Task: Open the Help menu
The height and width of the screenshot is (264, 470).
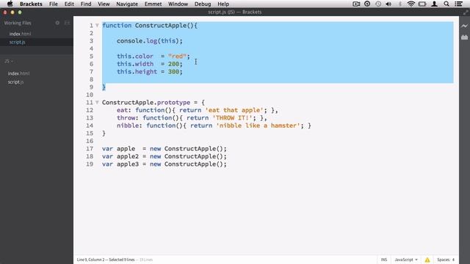Action: coord(223,4)
